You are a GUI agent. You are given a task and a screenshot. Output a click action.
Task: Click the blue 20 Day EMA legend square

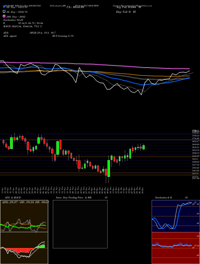(x=4, y=6)
